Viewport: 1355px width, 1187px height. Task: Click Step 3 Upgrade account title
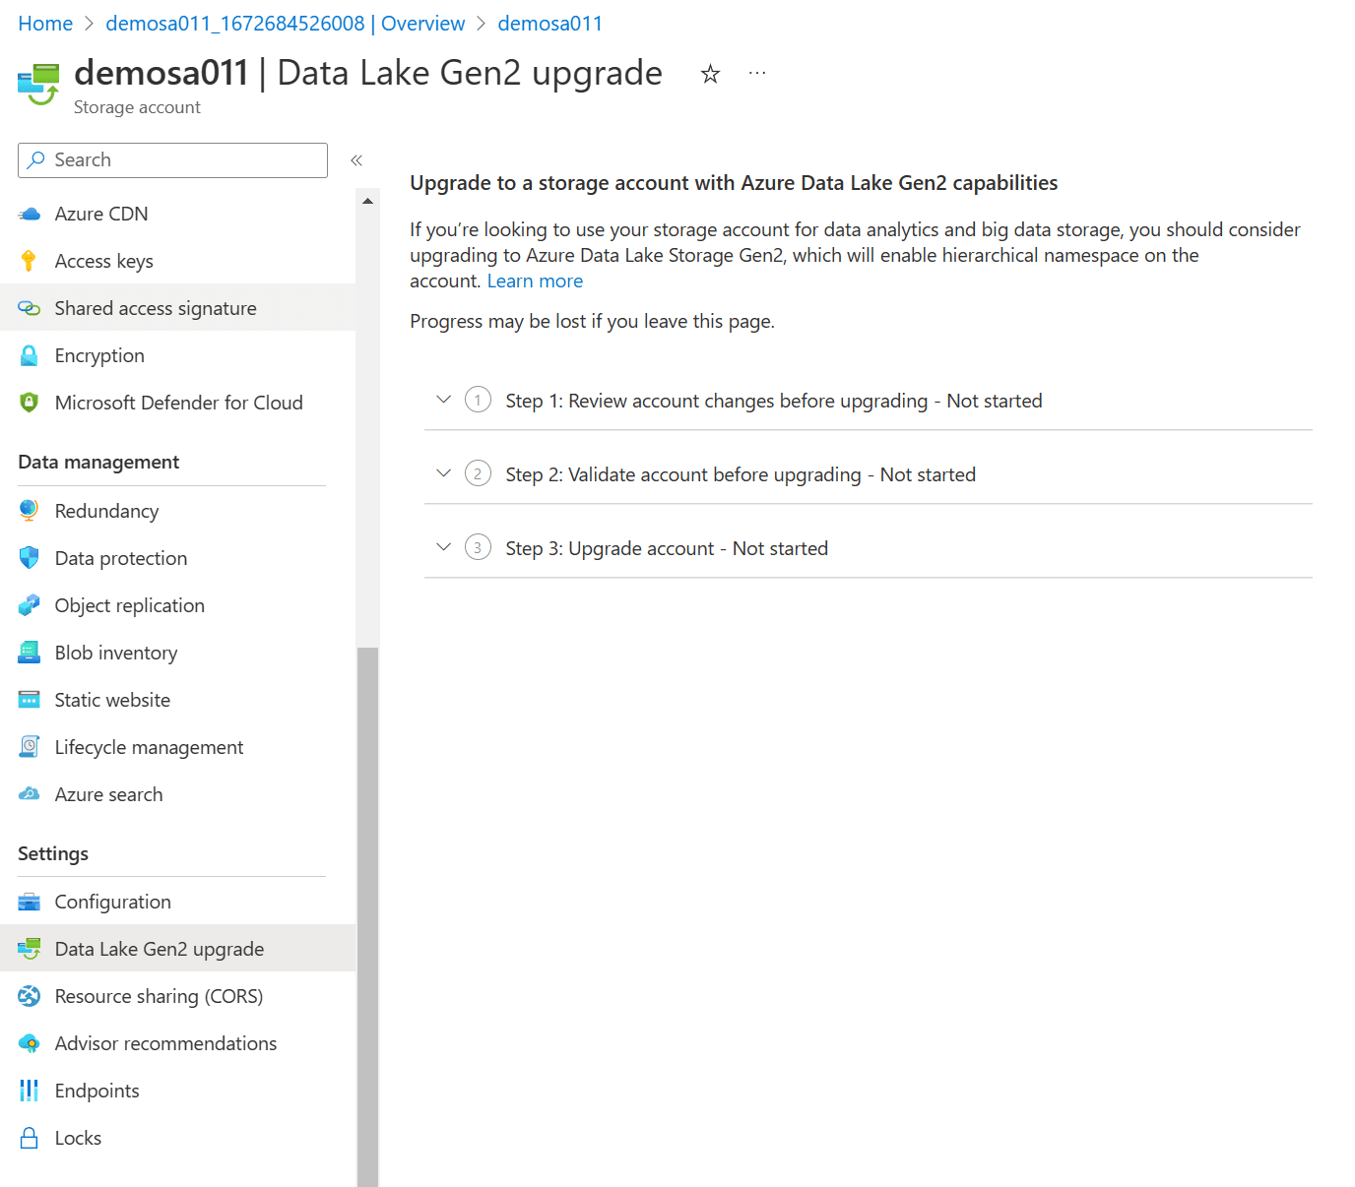pos(667,548)
